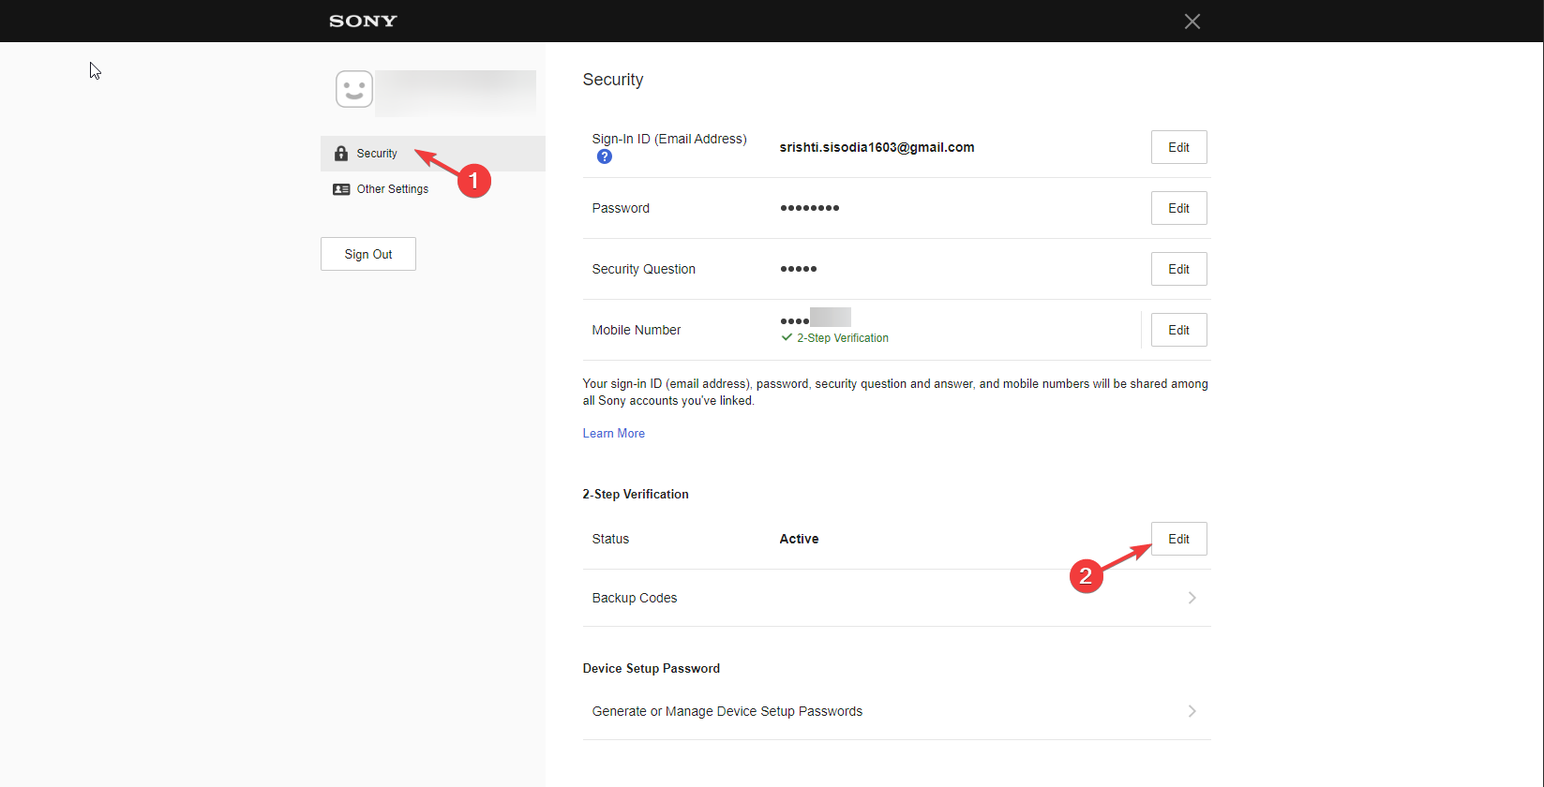Screen dimensions: 1544x787
Task: Click chevron beside Device Setup Passwords row
Action: (x=1192, y=711)
